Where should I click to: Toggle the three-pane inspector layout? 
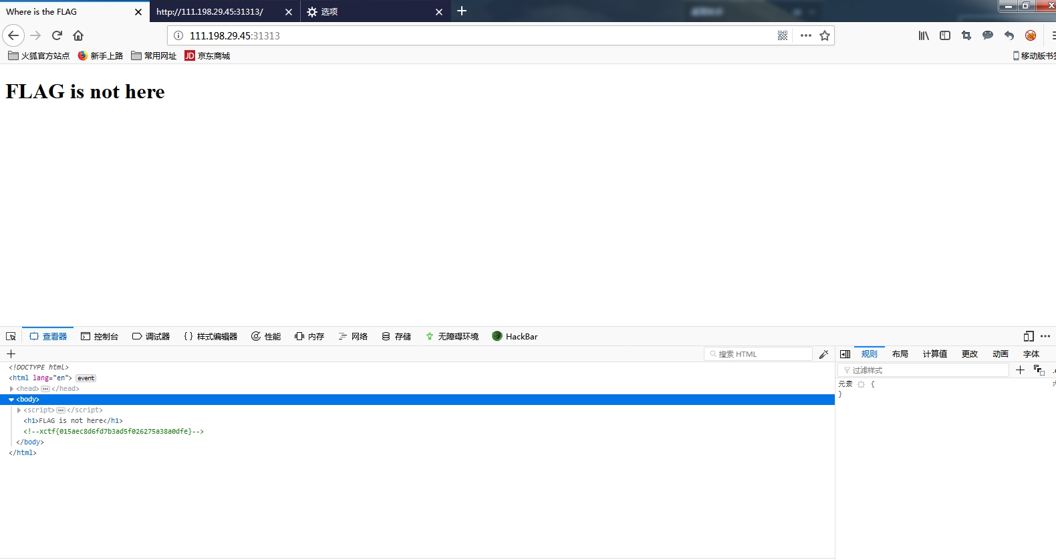tap(845, 354)
